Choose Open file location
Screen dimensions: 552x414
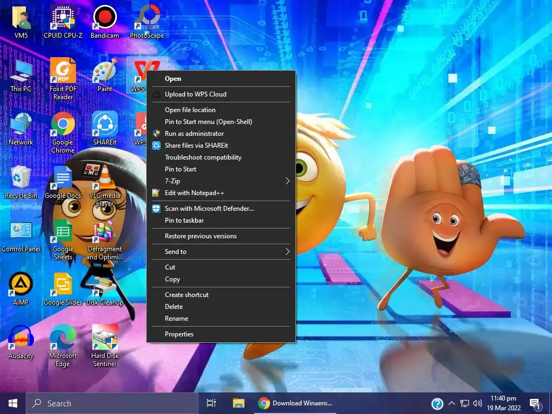pyautogui.click(x=220, y=110)
